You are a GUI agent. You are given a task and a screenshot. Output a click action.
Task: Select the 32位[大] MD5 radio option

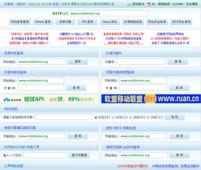point(96,117)
